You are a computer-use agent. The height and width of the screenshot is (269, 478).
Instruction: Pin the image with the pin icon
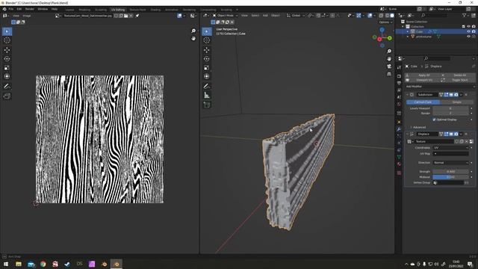[137, 16]
